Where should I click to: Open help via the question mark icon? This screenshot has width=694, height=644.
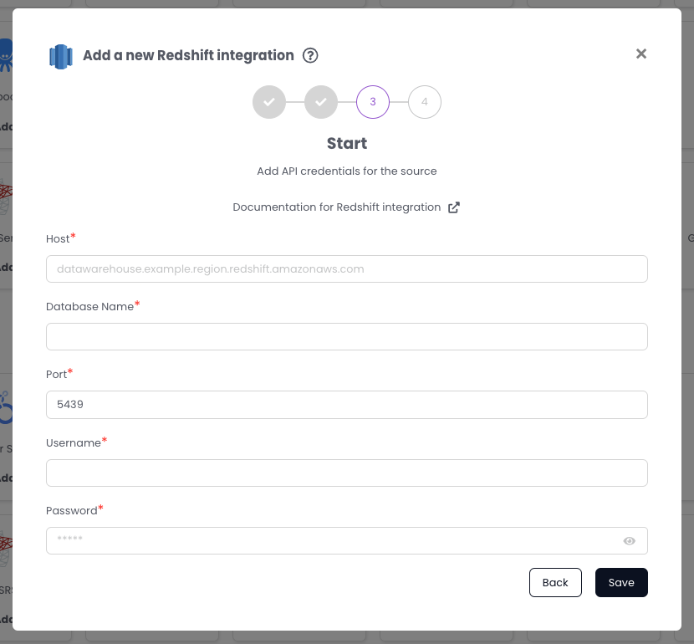(x=310, y=56)
